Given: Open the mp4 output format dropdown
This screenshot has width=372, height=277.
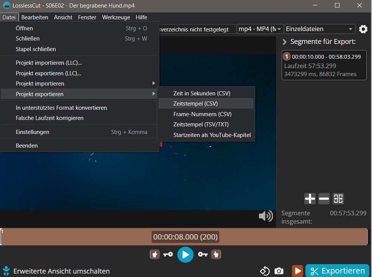Looking at the screenshot, I should point(260,29).
